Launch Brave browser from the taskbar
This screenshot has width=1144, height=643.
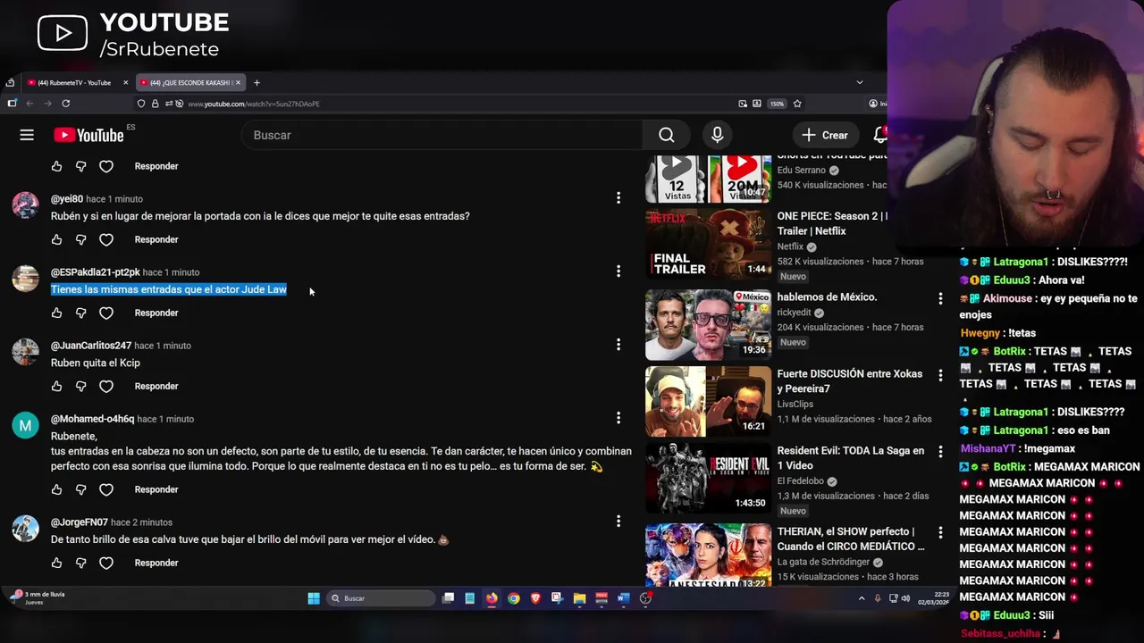click(x=535, y=598)
